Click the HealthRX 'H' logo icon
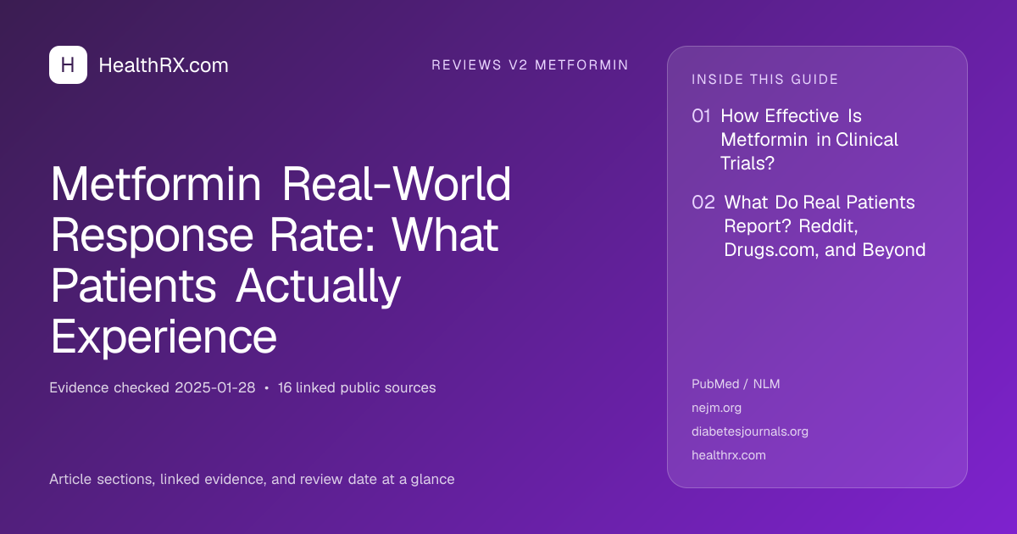 coord(68,65)
